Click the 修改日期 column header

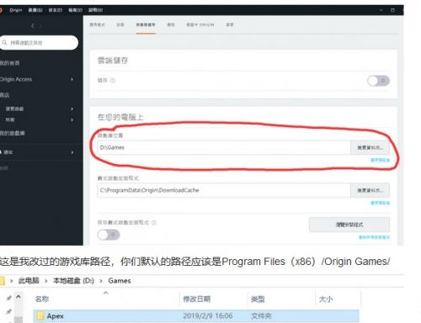click(x=197, y=299)
